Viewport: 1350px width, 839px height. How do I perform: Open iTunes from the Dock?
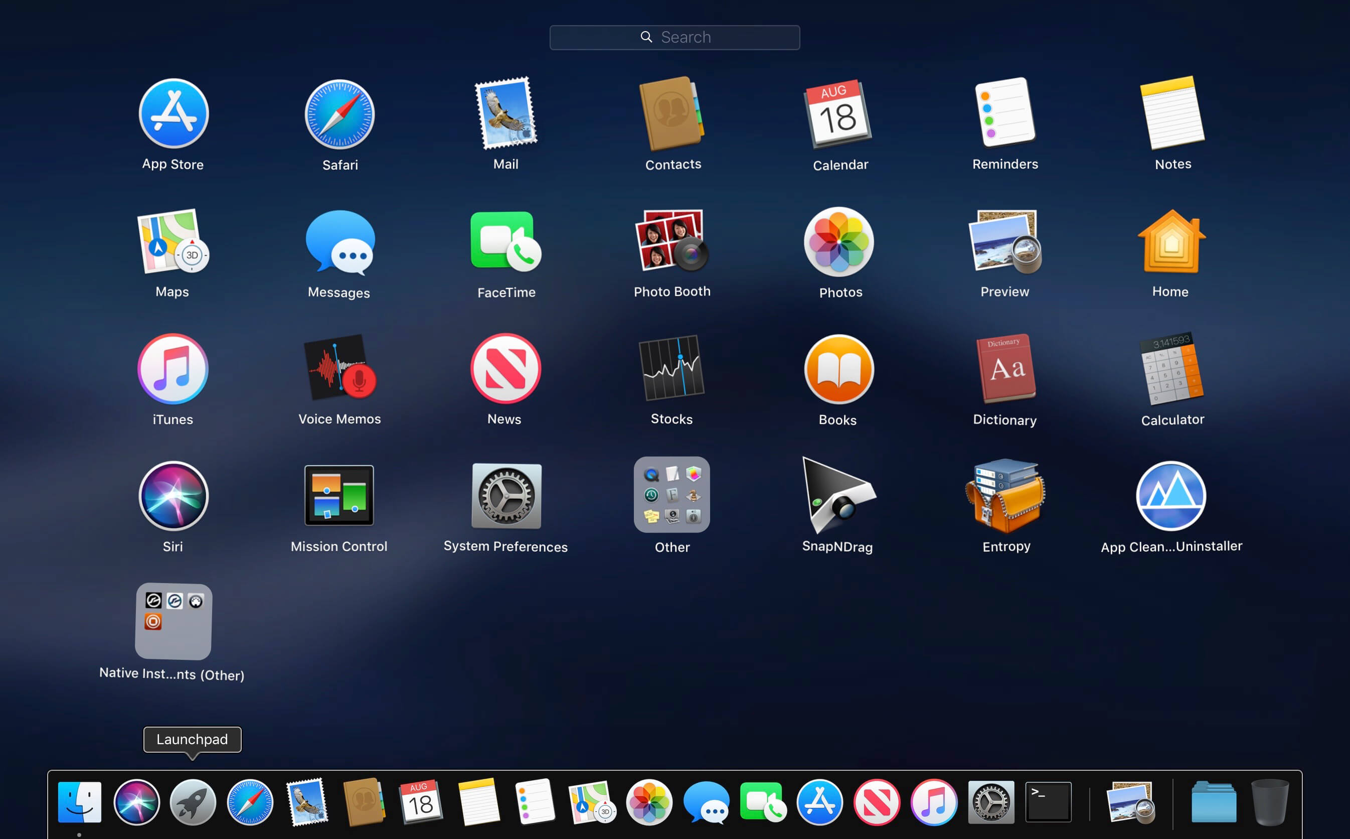(x=934, y=802)
